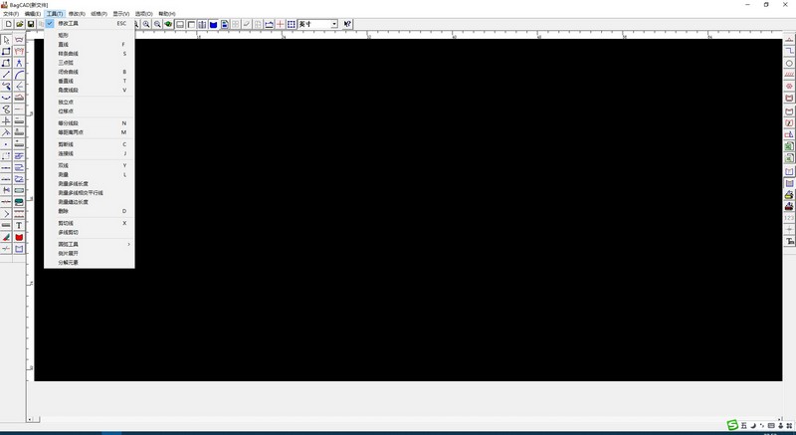Image resolution: width=796 pixels, height=435 pixels.
Task: Open the 帮助(H) menu
Action: coord(167,13)
